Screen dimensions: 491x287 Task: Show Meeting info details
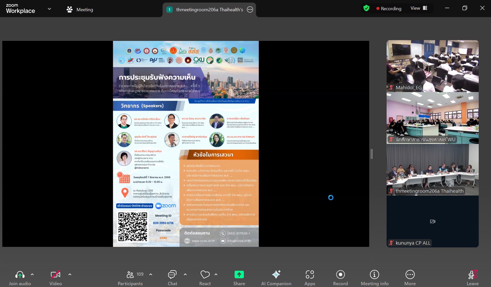click(374, 278)
